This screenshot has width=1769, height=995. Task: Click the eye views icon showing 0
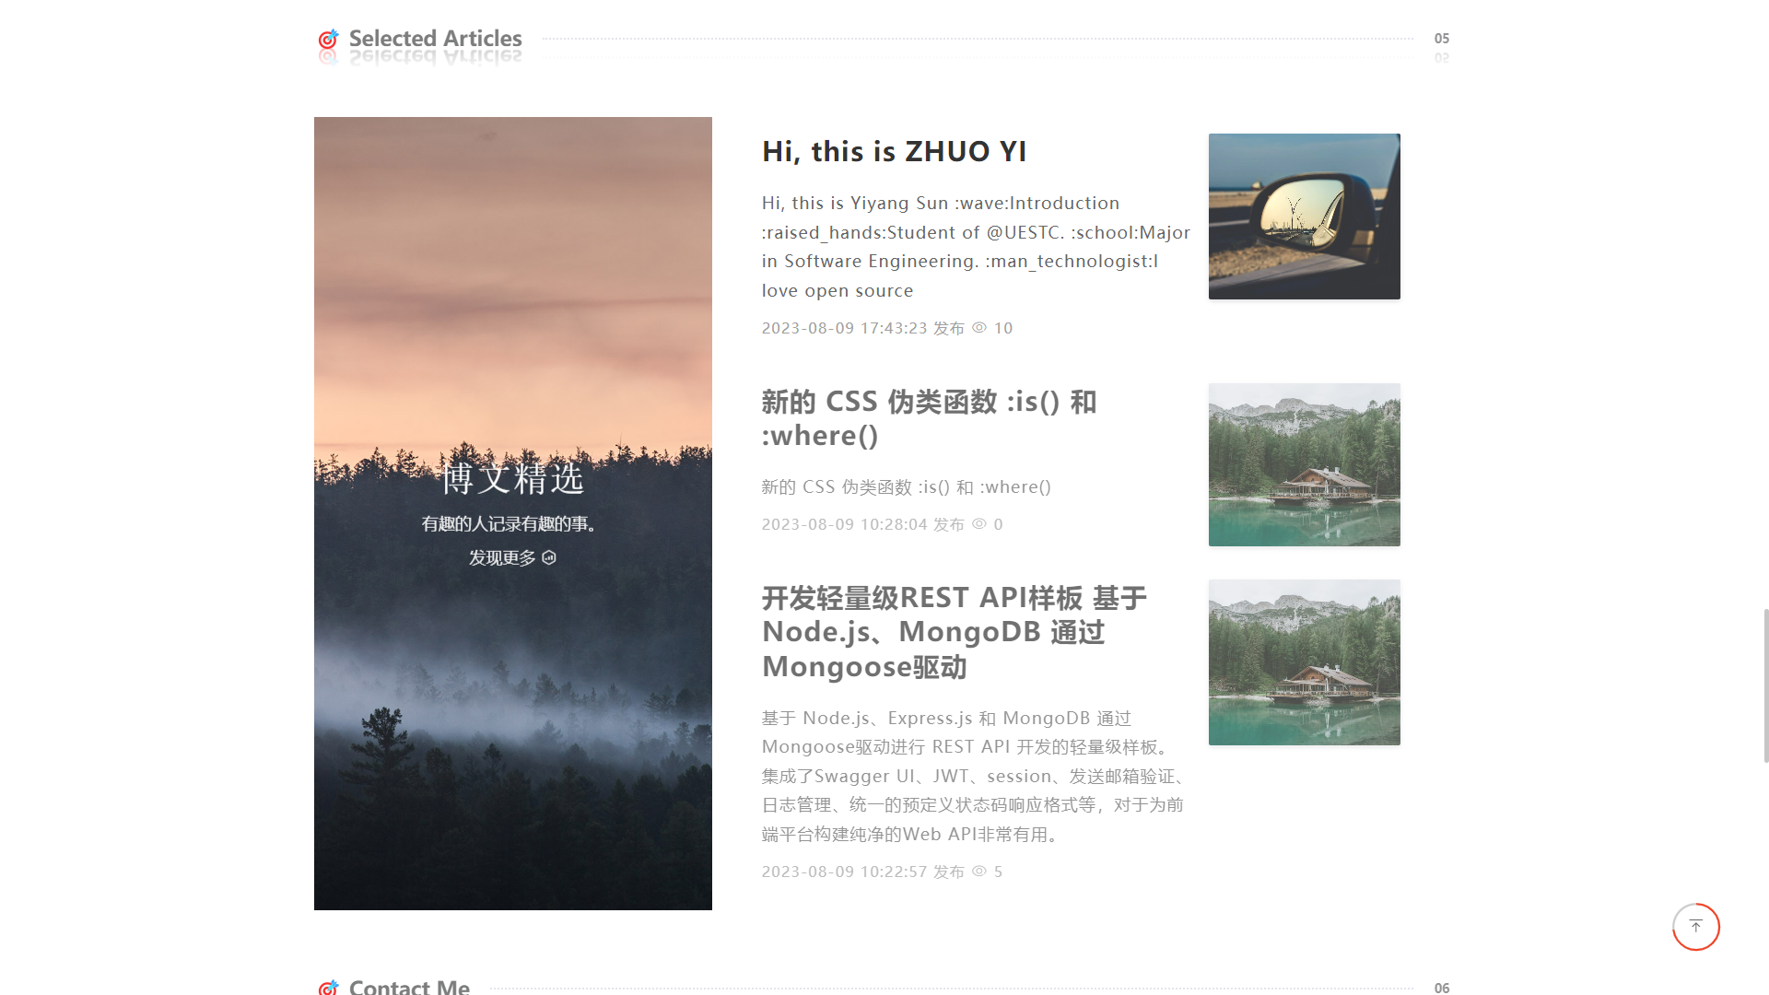click(x=979, y=524)
